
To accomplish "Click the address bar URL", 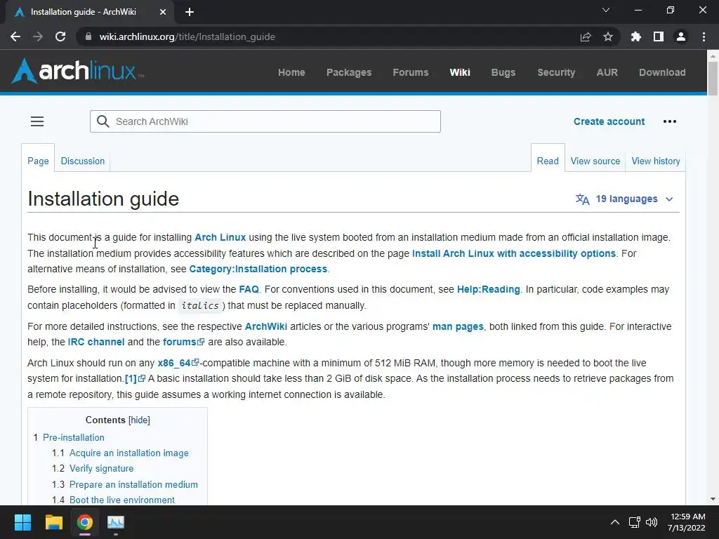I will (187, 36).
